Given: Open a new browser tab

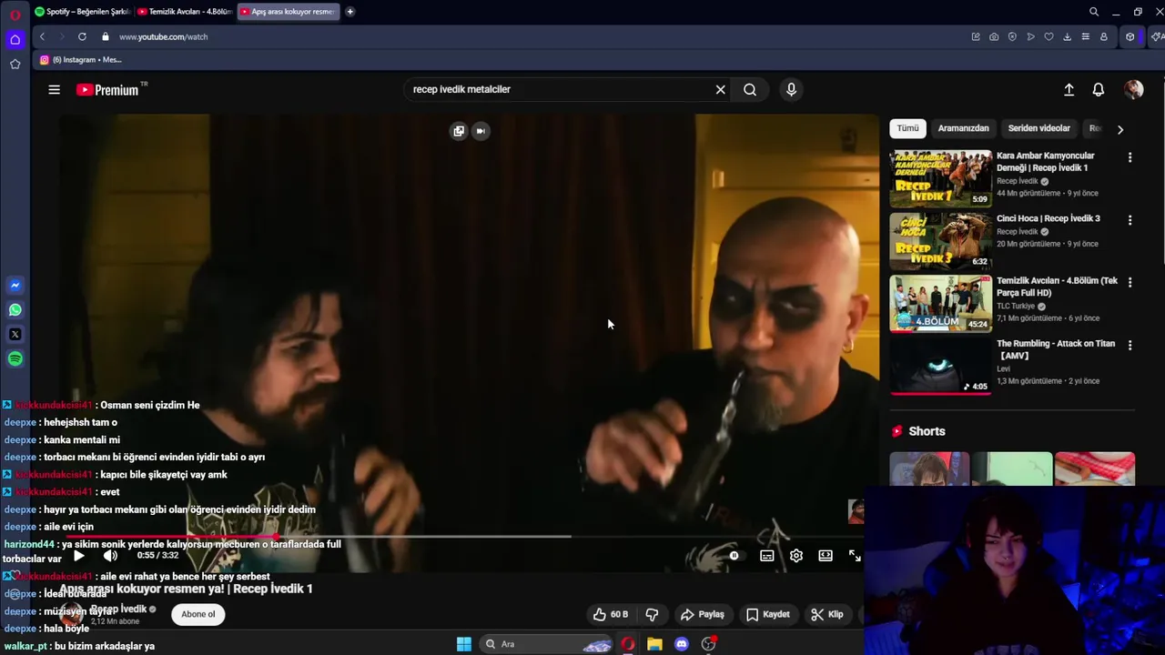Looking at the screenshot, I should click(x=350, y=12).
